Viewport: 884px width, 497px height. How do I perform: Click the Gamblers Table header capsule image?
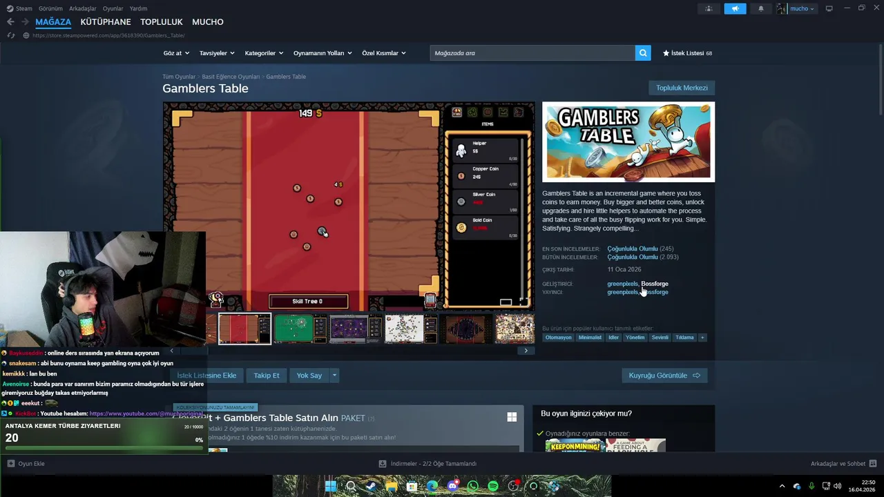628,142
